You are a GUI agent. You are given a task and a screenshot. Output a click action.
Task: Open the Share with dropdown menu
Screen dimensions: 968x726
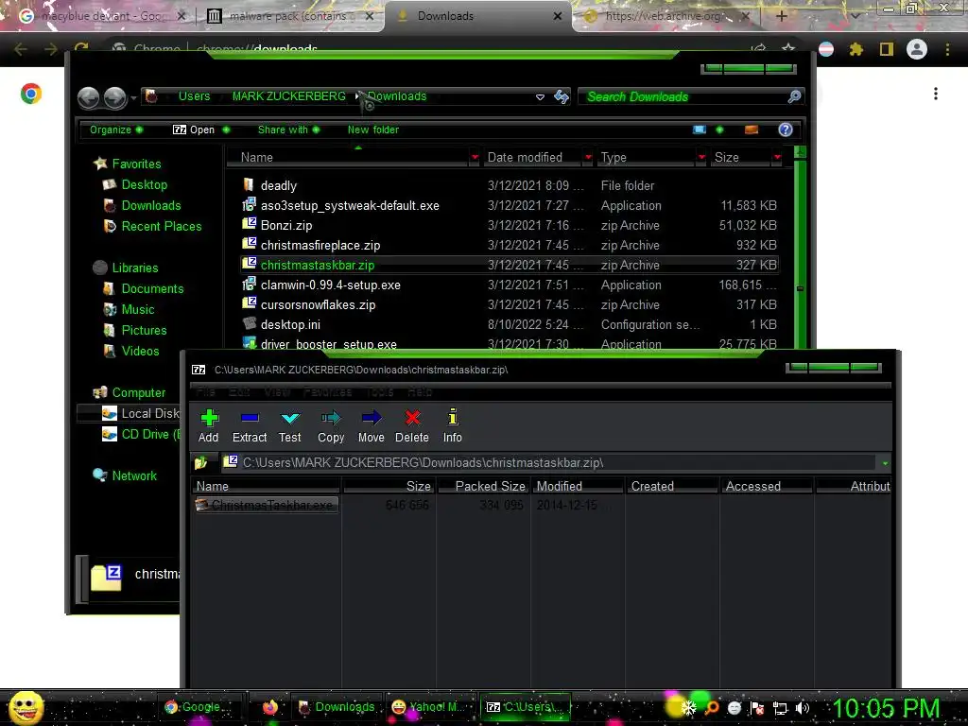pos(289,130)
